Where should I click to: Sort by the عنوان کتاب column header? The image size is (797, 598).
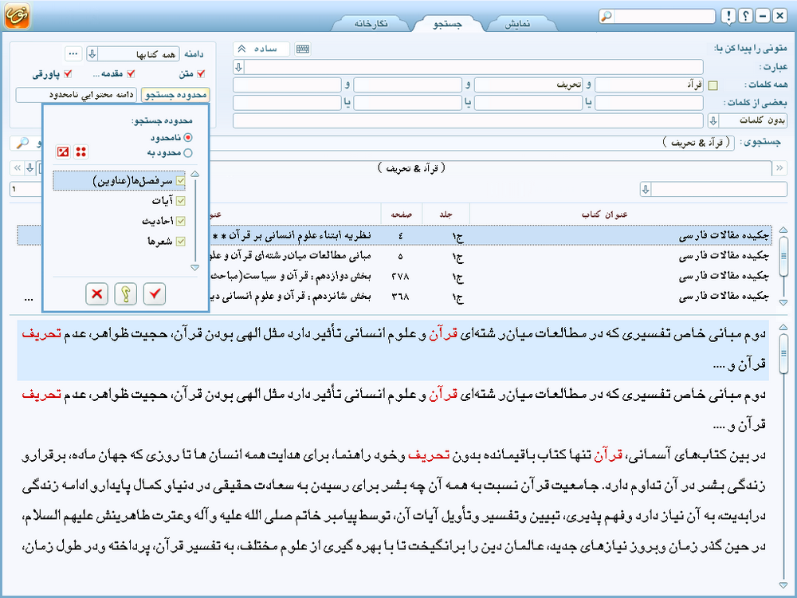click(x=604, y=214)
